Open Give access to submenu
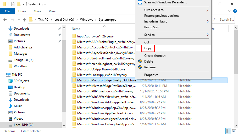This screenshot has height=134, width=238. (173, 10)
